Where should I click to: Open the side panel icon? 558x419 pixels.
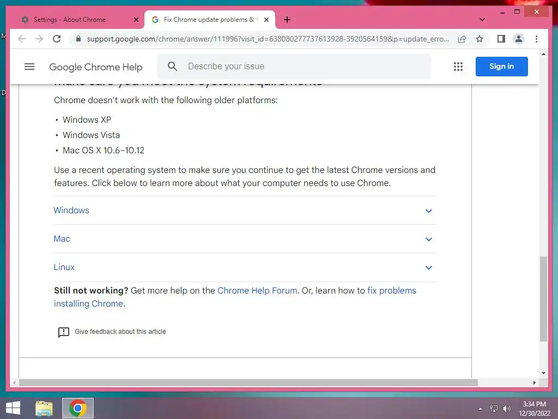[501, 39]
